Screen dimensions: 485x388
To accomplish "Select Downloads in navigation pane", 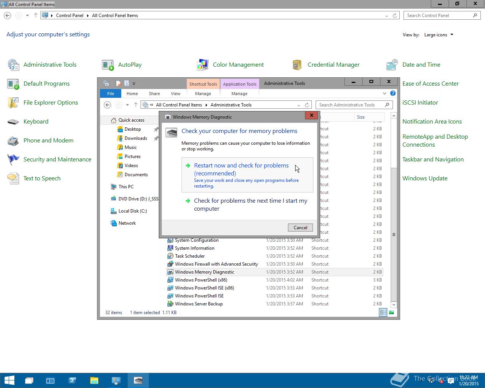I will [136, 138].
